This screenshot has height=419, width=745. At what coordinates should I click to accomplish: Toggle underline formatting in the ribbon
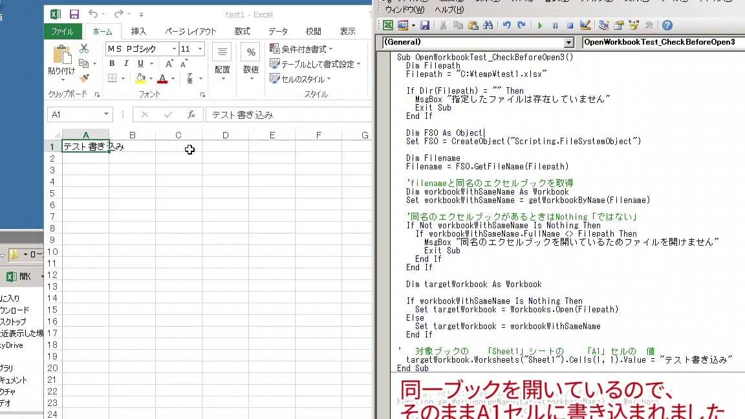coord(140,63)
